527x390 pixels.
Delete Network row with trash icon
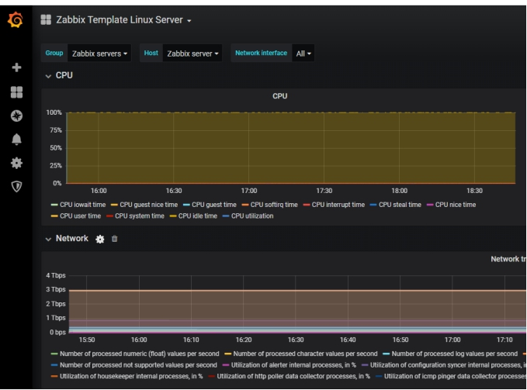(x=114, y=240)
